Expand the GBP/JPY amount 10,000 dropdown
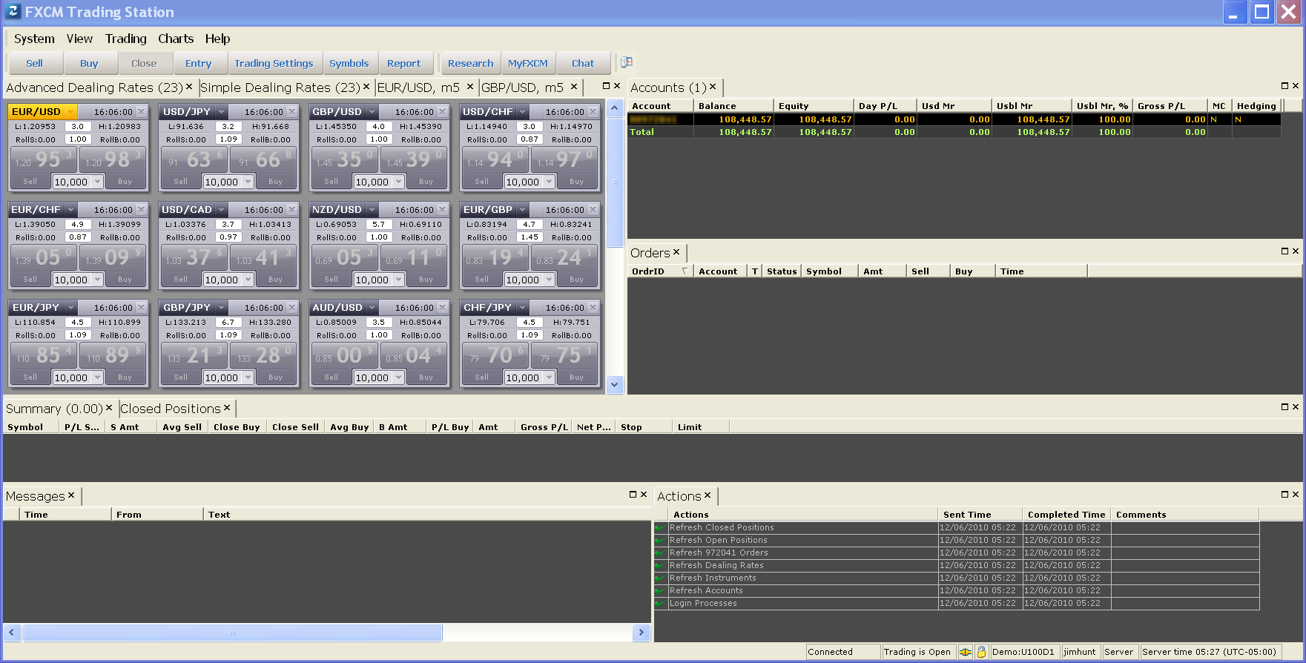The image size is (1306, 663). point(248,377)
